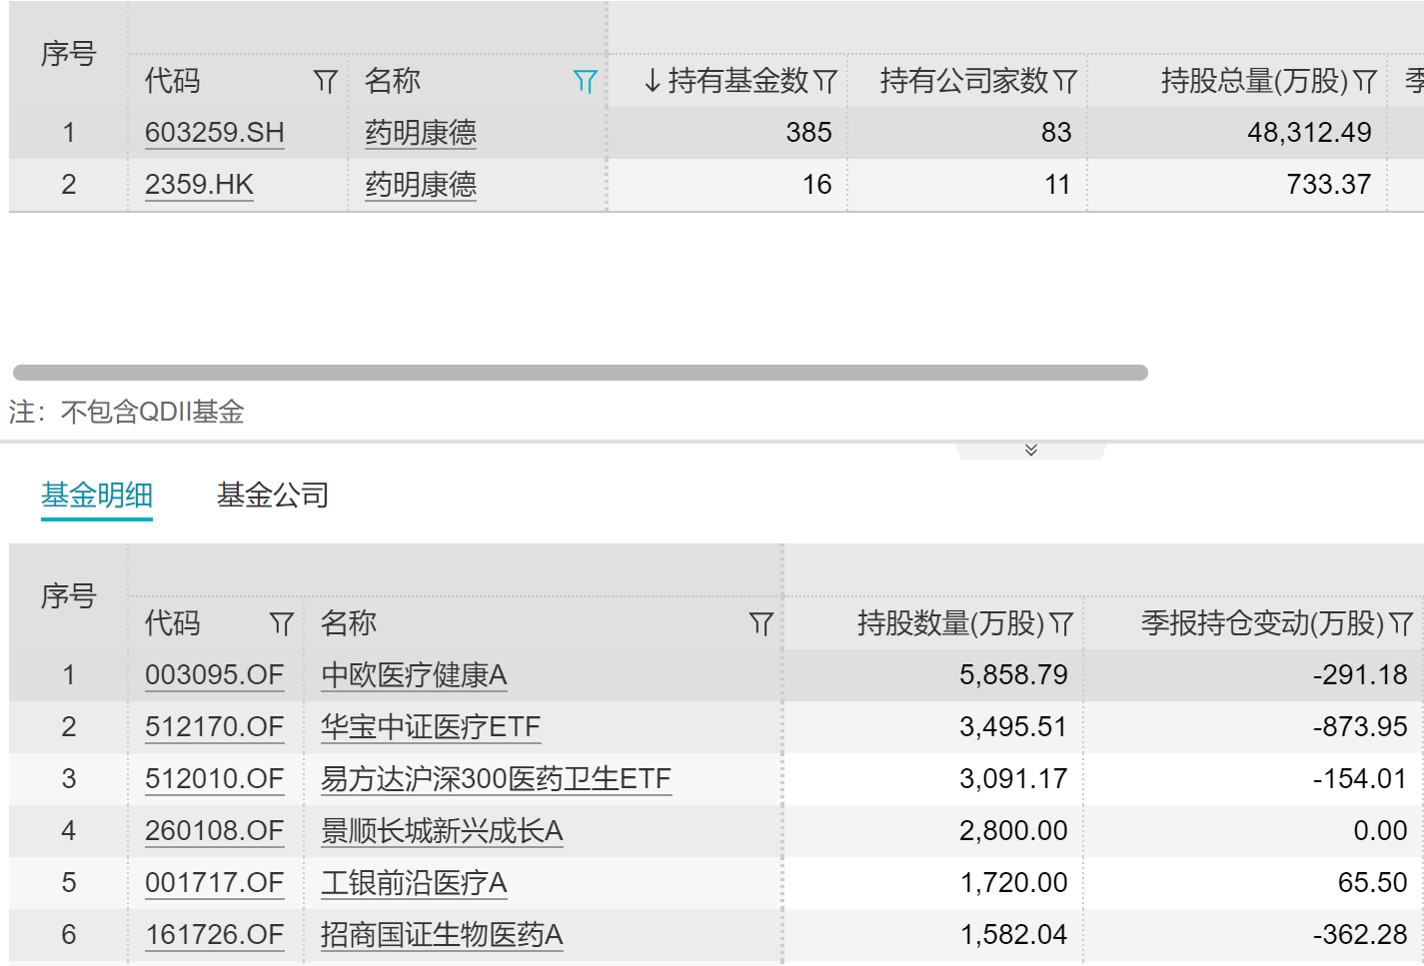
Task: Select holding value 3,091.17
Action: point(1013,779)
